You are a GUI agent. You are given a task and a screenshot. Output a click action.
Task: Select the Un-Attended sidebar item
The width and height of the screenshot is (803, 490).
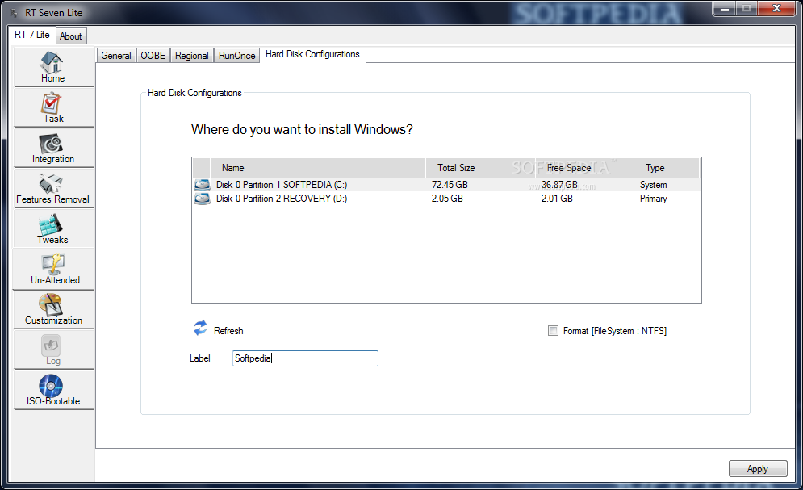(x=53, y=270)
